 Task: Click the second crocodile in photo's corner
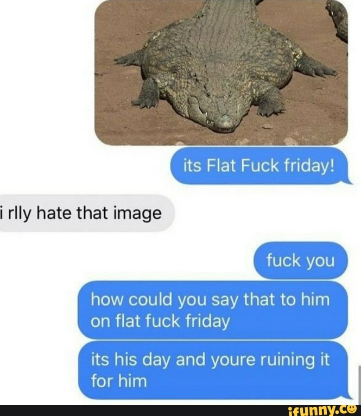[x=338, y=21]
